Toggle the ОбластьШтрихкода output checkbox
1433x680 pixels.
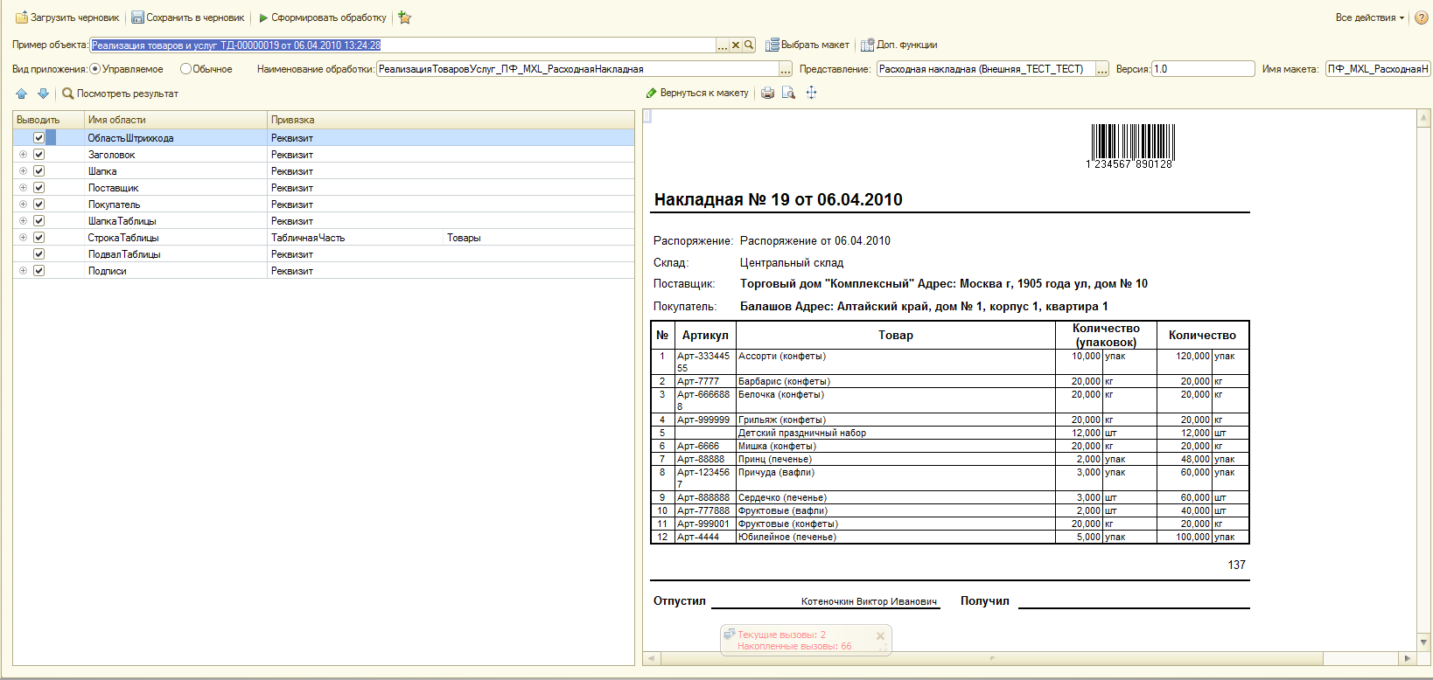tap(38, 138)
